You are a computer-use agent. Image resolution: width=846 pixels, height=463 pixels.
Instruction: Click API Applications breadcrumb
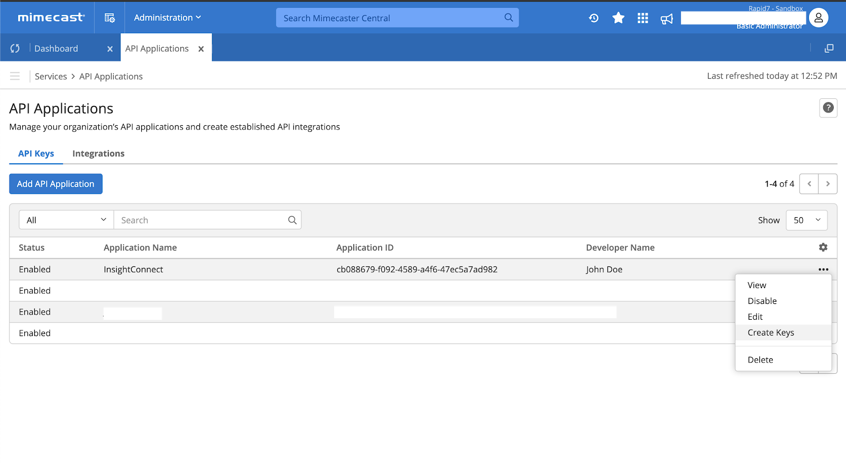click(111, 76)
